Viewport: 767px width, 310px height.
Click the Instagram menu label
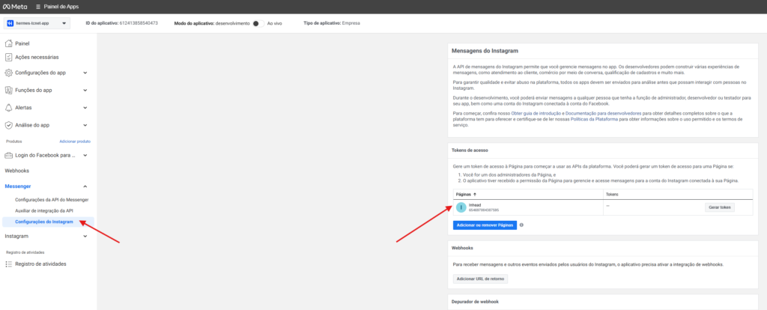pyautogui.click(x=16, y=236)
